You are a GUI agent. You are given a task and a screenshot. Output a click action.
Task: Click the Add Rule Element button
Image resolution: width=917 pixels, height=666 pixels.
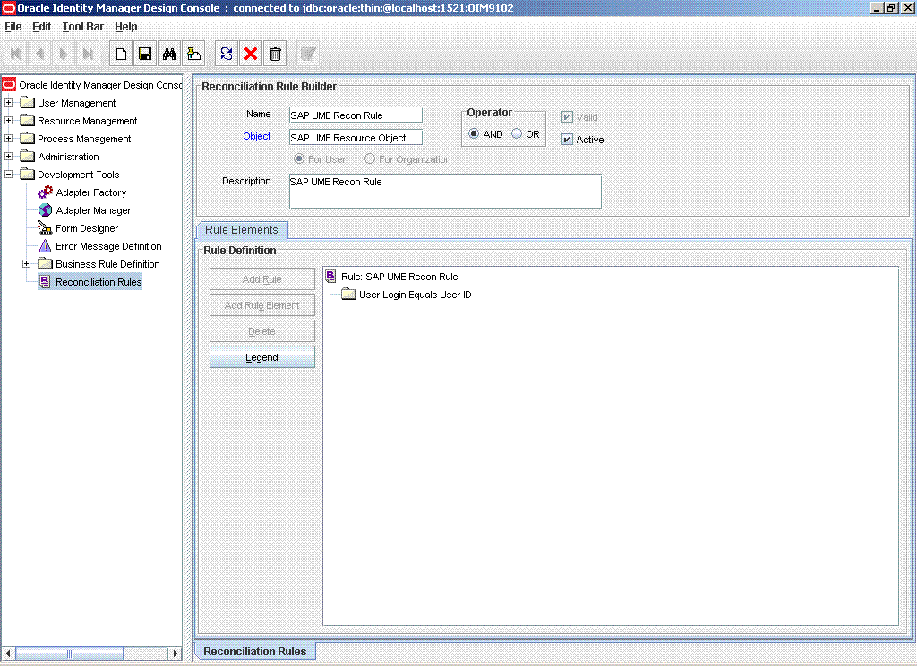coord(262,304)
